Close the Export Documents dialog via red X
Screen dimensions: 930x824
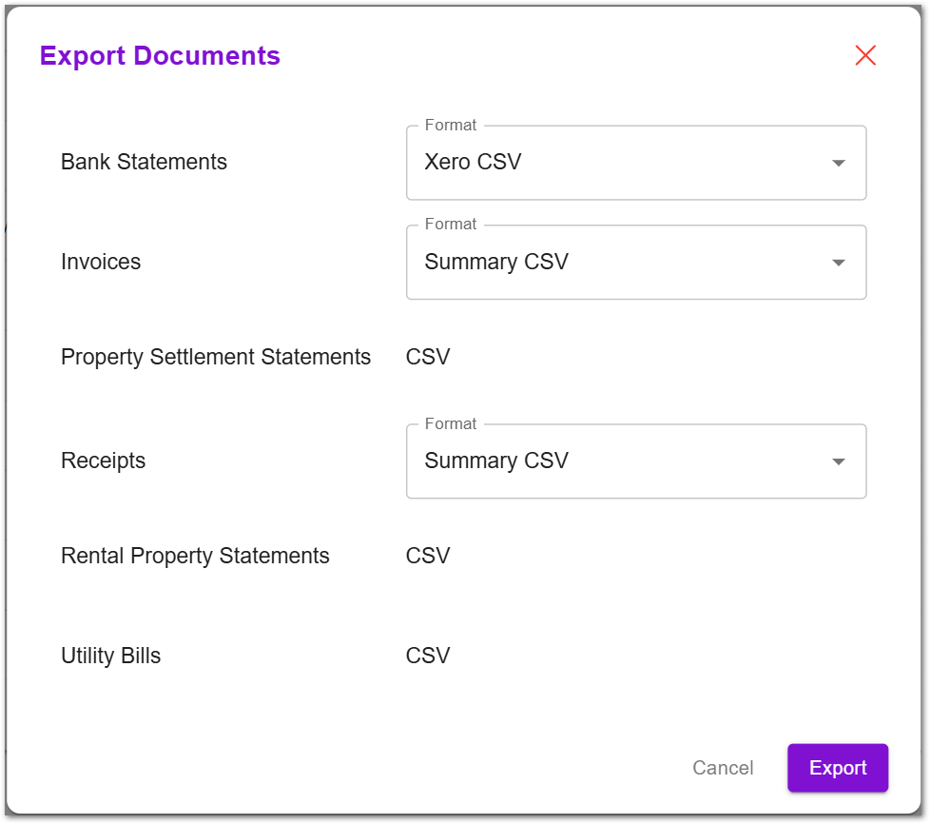click(x=864, y=55)
